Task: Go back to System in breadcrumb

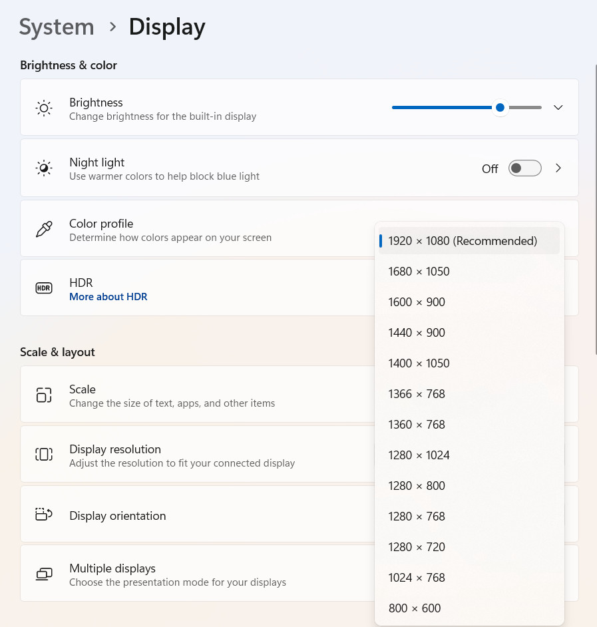Action: pyautogui.click(x=57, y=27)
